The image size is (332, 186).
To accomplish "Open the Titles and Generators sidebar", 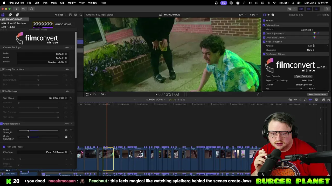I will tap(17, 15).
